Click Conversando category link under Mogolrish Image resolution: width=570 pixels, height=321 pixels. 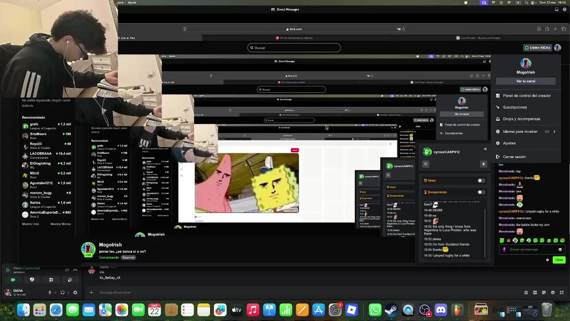109,257
